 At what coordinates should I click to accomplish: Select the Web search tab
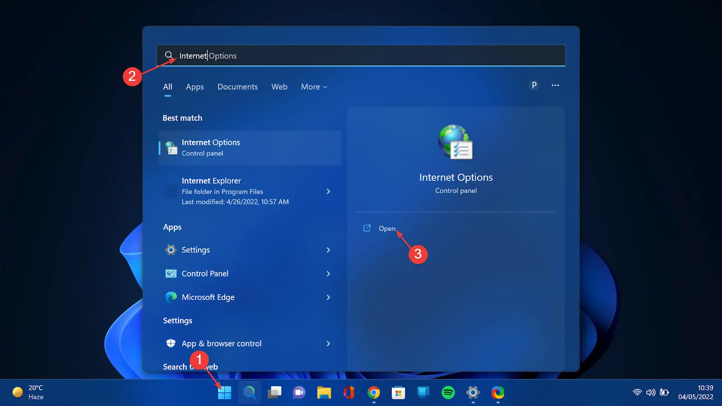279,87
